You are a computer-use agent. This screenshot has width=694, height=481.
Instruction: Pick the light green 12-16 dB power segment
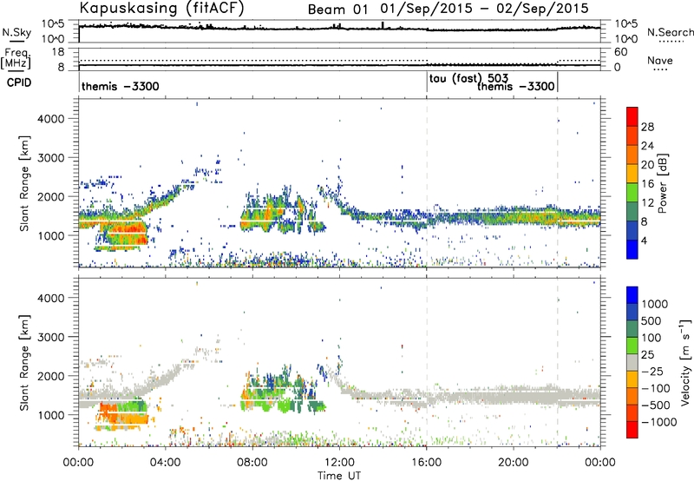[x=632, y=193]
